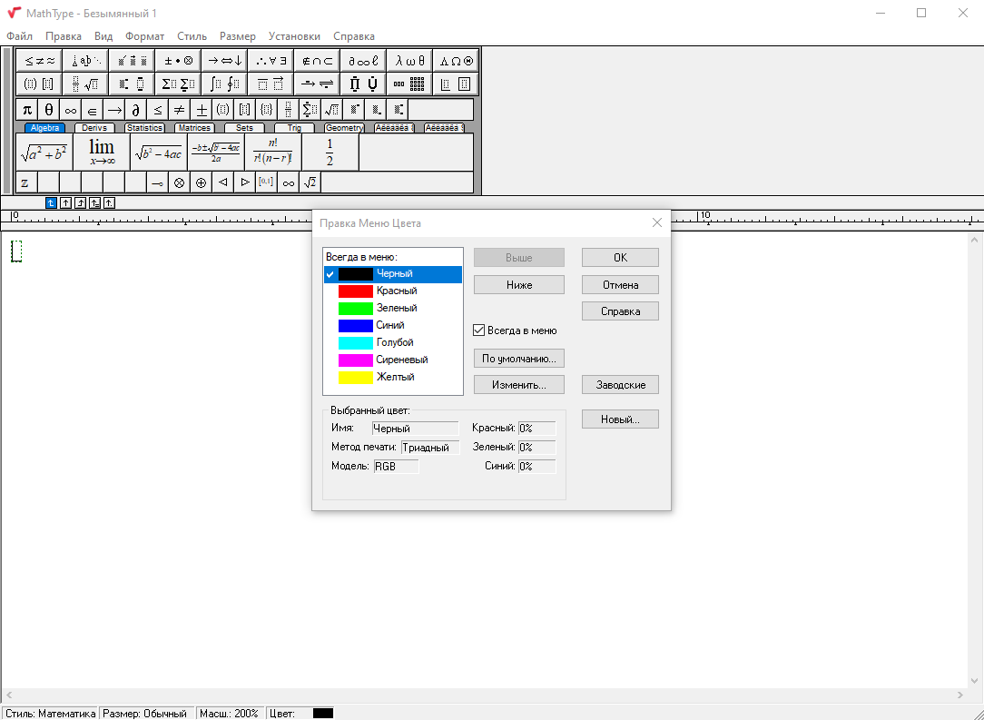Select the left-justified tab stop
Image resolution: width=984 pixels, height=720 pixels.
(x=52, y=202)
